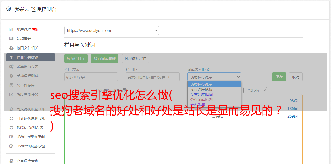Choose 公有词库[A版] from the list
Screen dimensions: 331x164
pyautogui.click(x=214, y=89)
